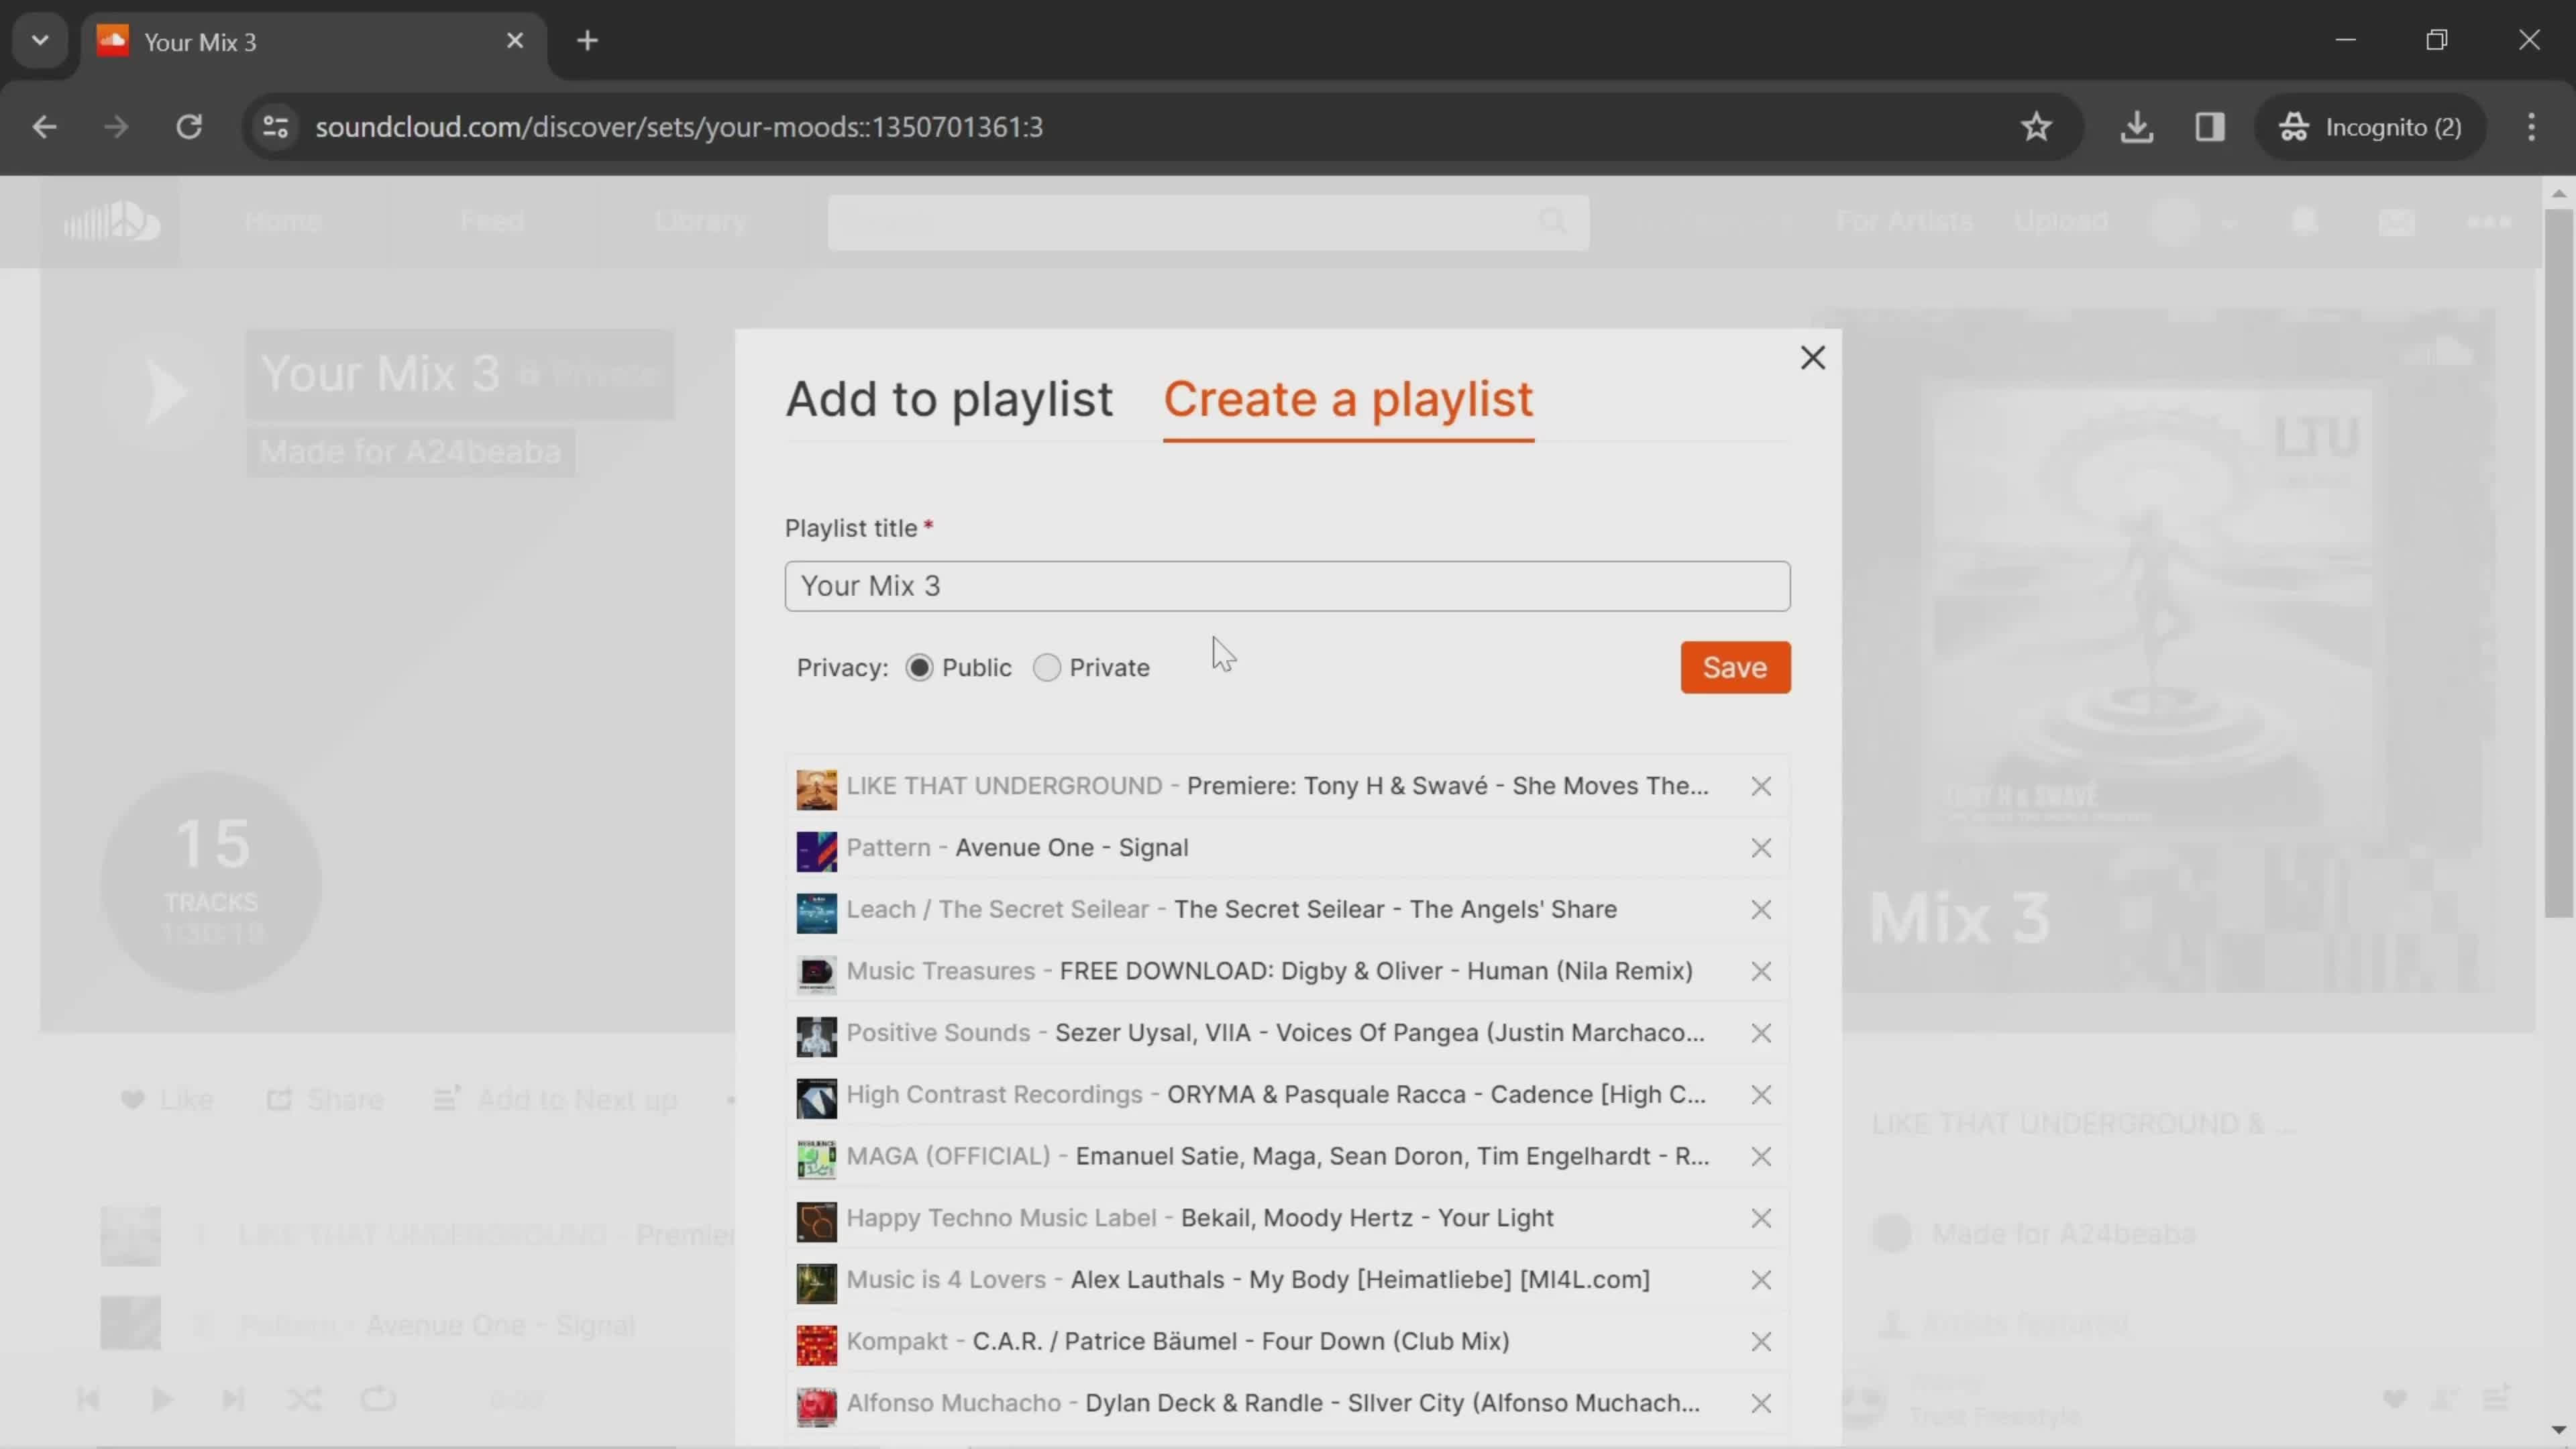2576x1449 pixels.
Task: Click the page vertical scrollbar
Action: 2558,563
